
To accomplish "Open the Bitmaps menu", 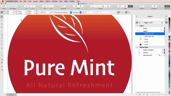I will [55, 1].
